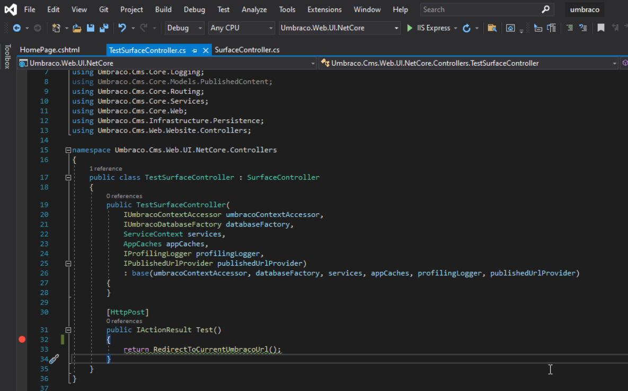628x391 pixels.
Task: Open the IIS Express dropdown arrow
Action: coord(455,28)
